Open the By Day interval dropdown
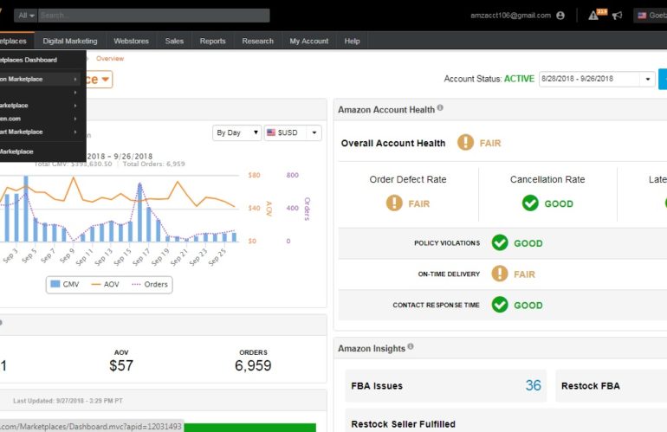Viewport: 667px width, 432px height. pyautogui.click(x=236, y=132)
